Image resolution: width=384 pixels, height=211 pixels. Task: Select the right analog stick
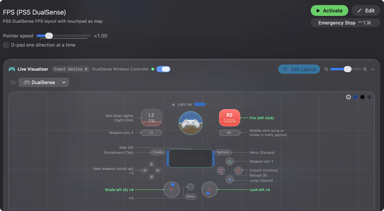click(x=210, y=189)
